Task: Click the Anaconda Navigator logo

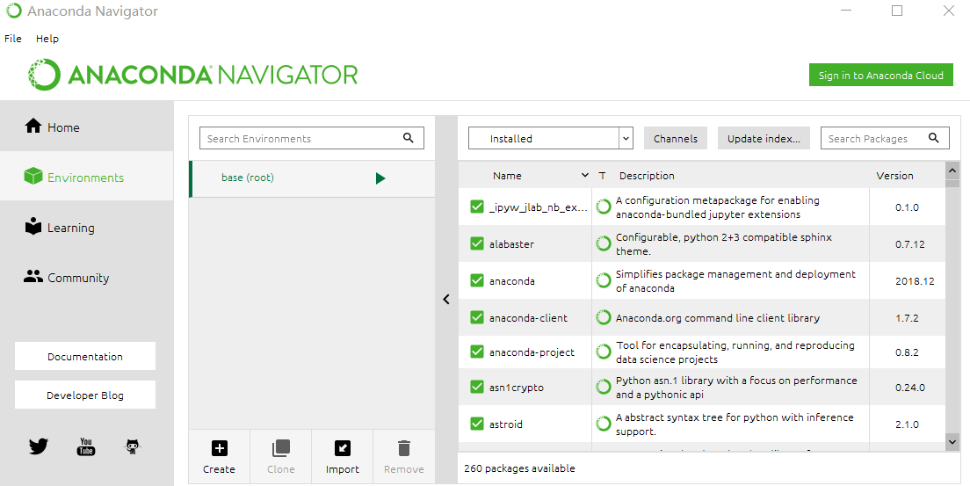Action: [x=193, y=75]
